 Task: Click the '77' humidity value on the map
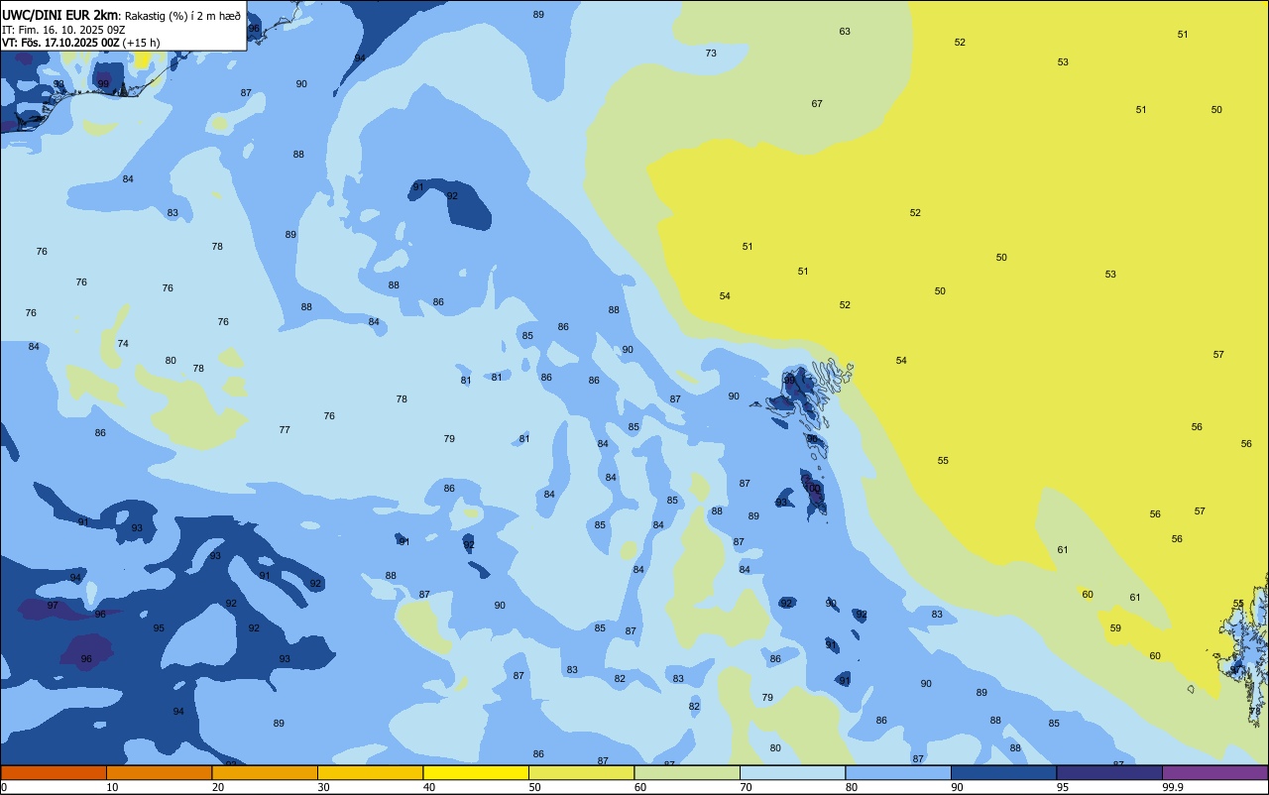[x=285, y=430]
